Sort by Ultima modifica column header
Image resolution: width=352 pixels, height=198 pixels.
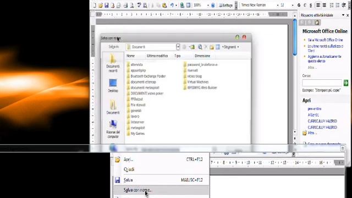point(157,56)
